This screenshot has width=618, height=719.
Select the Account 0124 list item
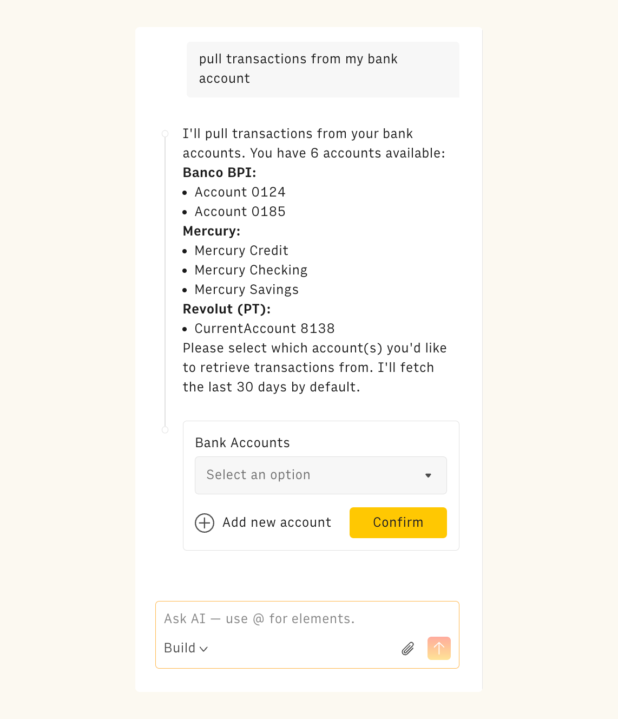(x=240, y=192)
